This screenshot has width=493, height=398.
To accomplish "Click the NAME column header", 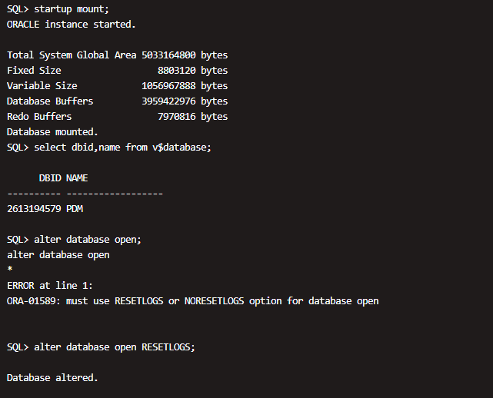I will [x=77, y=178].
